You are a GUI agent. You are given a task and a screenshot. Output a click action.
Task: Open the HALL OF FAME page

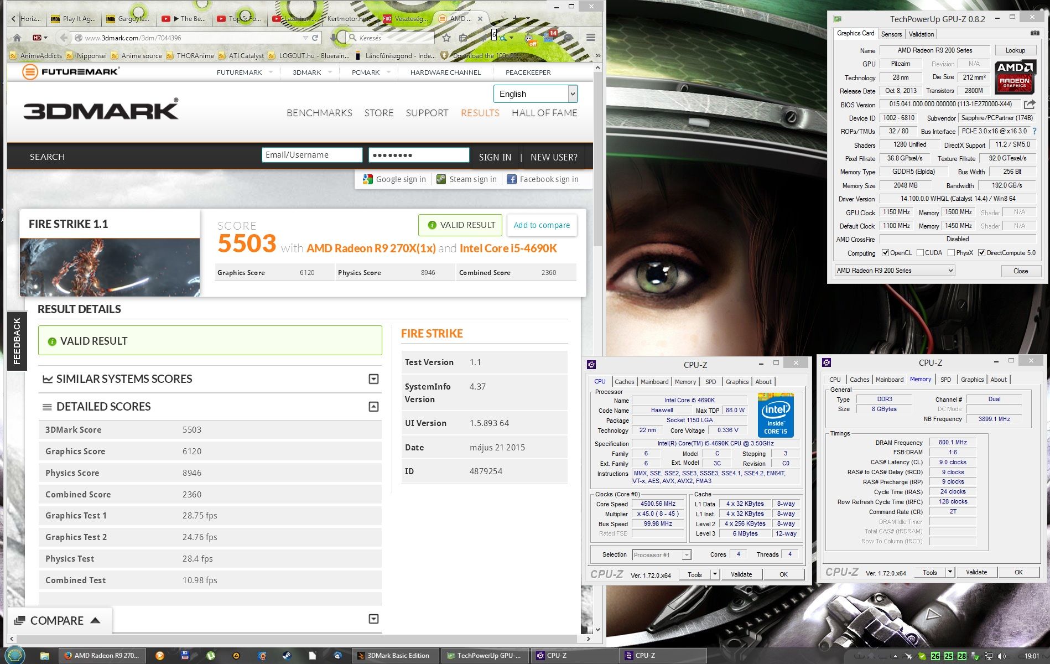[x=544, y=113]
